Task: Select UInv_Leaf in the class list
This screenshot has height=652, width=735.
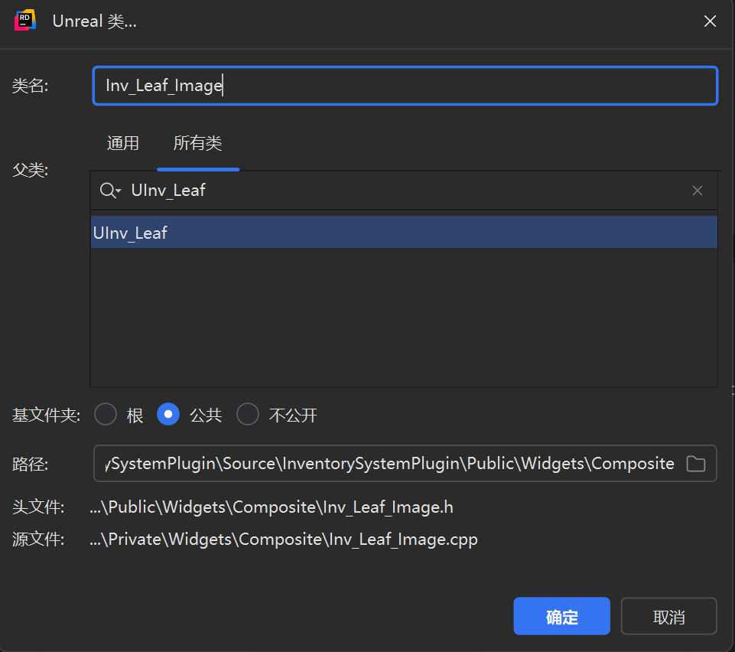Action: pyautogui.click(x=404, y=232)
